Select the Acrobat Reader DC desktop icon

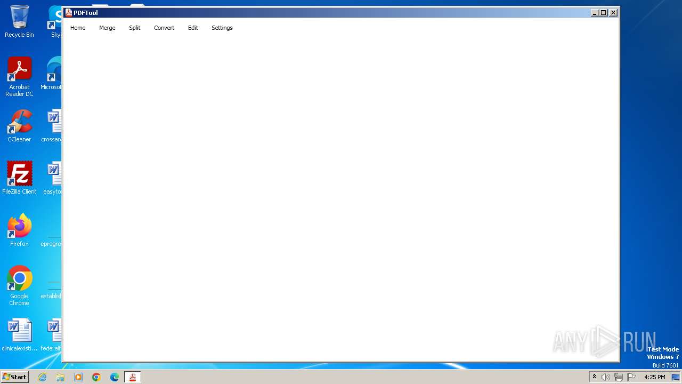(x=19, y=77)
